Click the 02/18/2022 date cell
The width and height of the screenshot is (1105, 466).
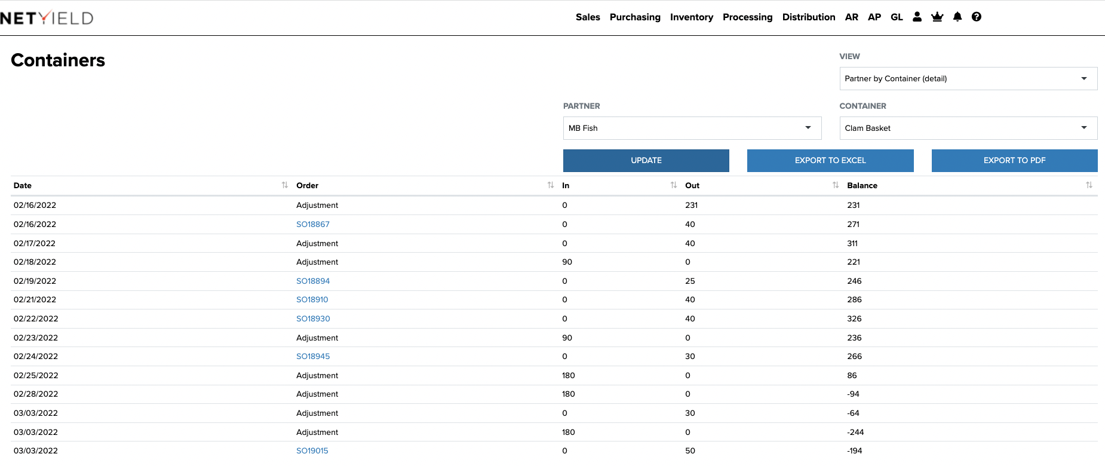[x=35, y=262]
